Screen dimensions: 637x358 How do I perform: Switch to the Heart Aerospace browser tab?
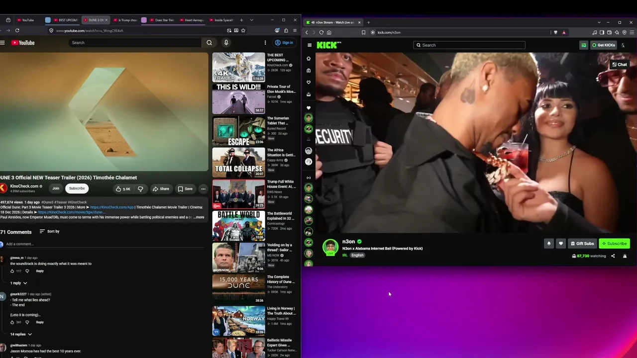pos(192,20)
